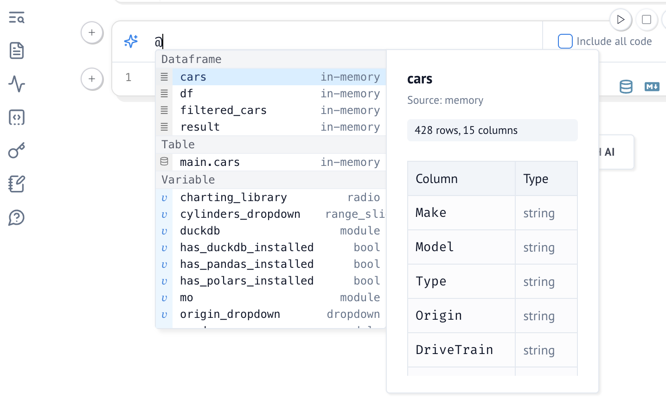This screenshot has width=666, height=405.
Task: Click the stop execution square button
Action: coord(646,19)
